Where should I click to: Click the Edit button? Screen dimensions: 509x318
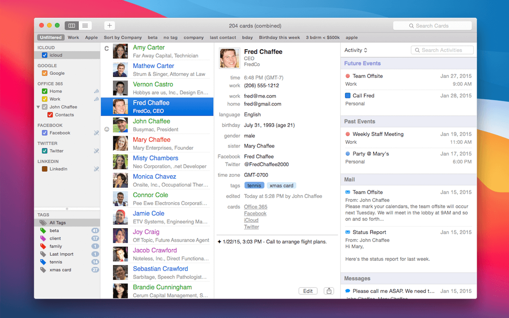[308, 291]
